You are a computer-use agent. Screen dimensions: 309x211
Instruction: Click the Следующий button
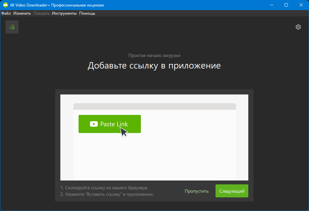[x=232, y=191]
